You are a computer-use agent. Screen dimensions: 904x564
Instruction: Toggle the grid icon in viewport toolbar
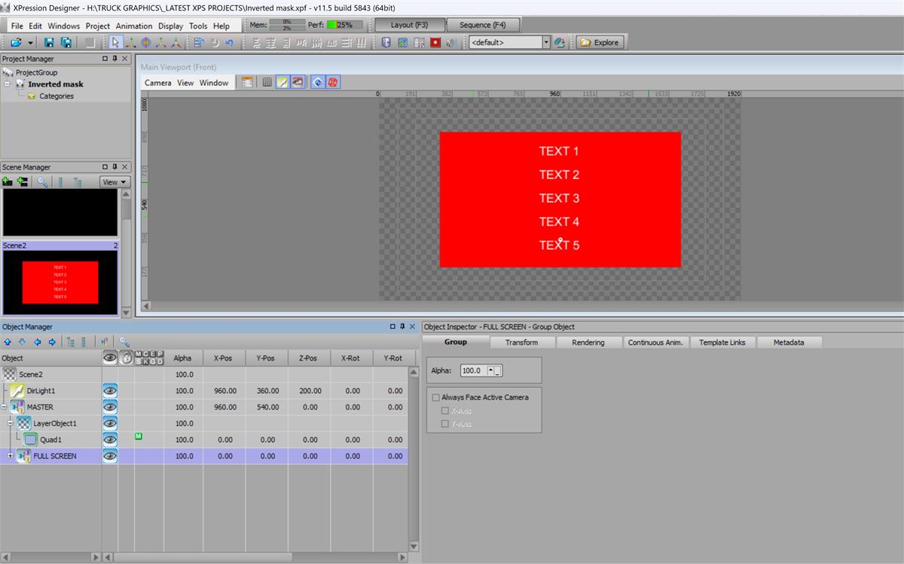click(x=267, y=83)
